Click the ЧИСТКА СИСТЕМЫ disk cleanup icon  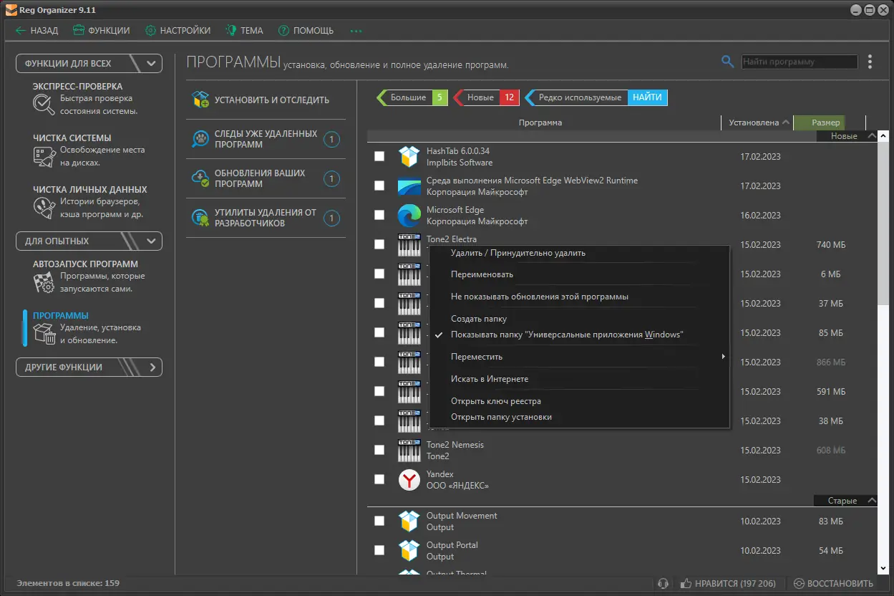point(44,156)
